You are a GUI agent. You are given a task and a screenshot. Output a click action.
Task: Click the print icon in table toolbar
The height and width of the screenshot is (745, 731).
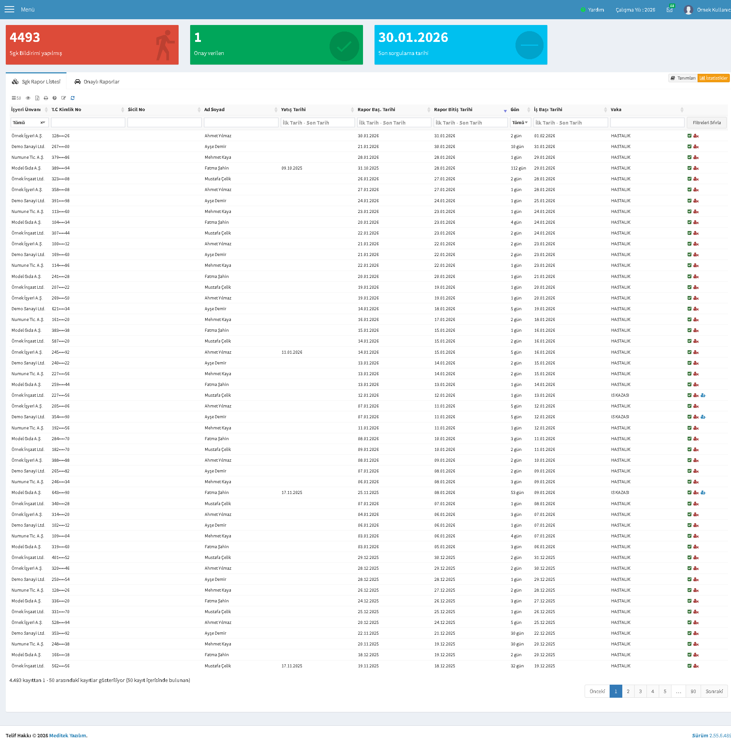coord(46,98)
